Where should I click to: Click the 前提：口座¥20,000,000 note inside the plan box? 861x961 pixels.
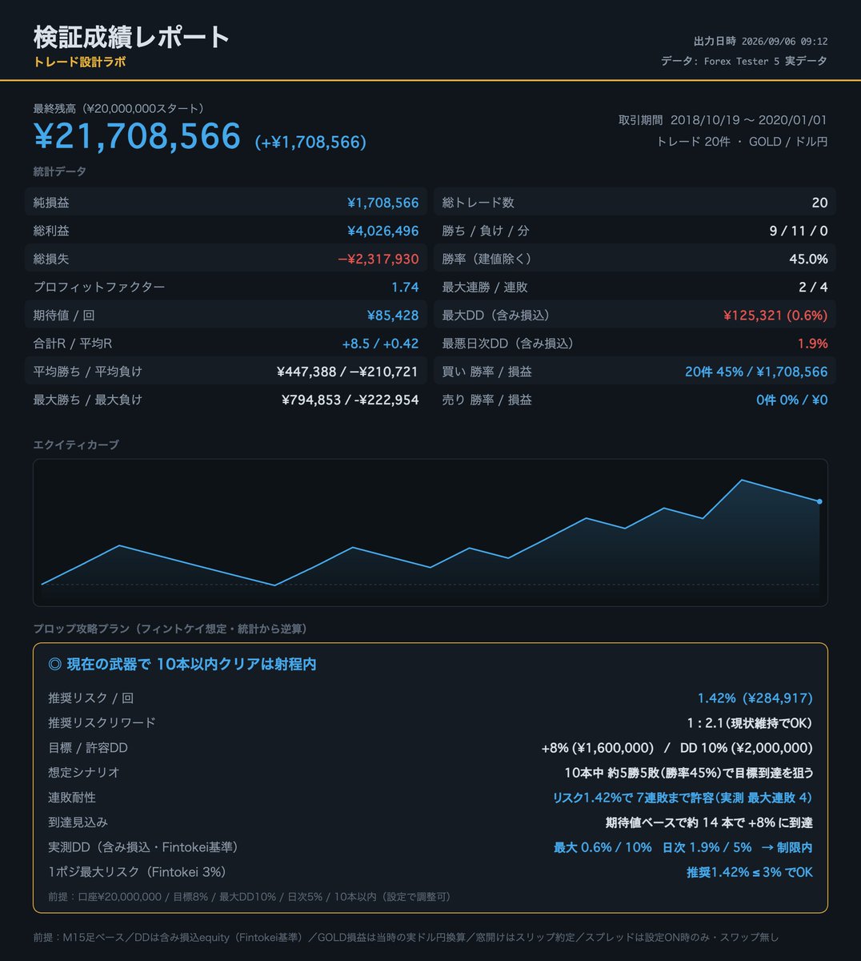pos(251,897)
